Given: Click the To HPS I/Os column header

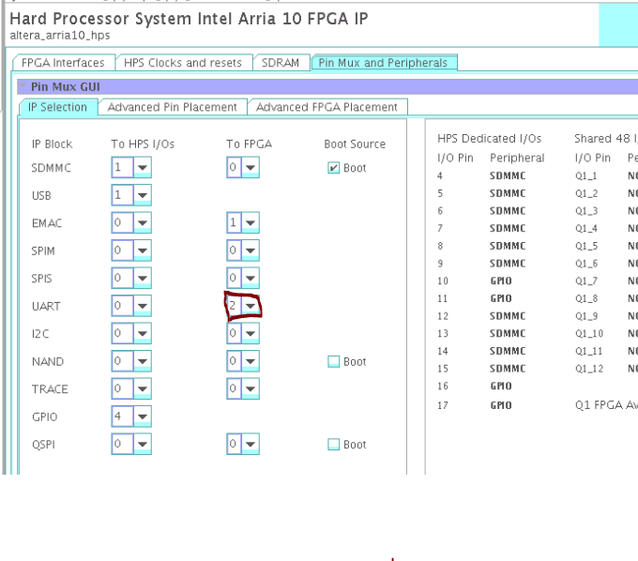Looking at the screenshot, I should [143, 144].
